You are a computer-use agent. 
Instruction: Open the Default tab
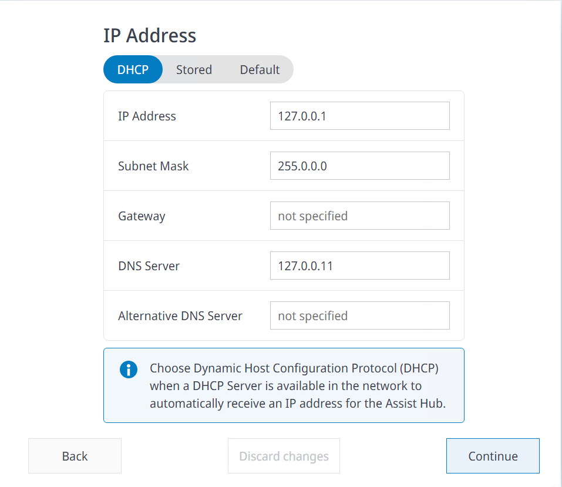pos(260,69)
